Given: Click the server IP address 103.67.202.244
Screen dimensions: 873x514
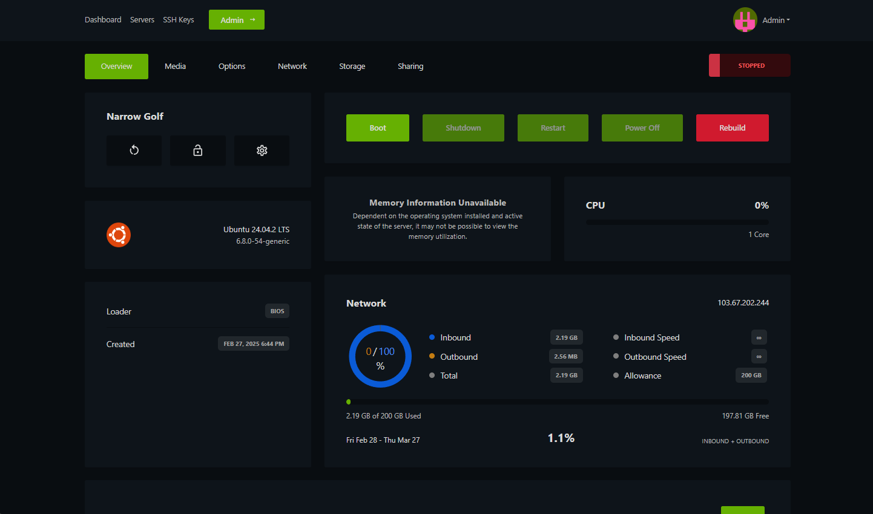Looking at the screenshot, I should tap(743, 303).
